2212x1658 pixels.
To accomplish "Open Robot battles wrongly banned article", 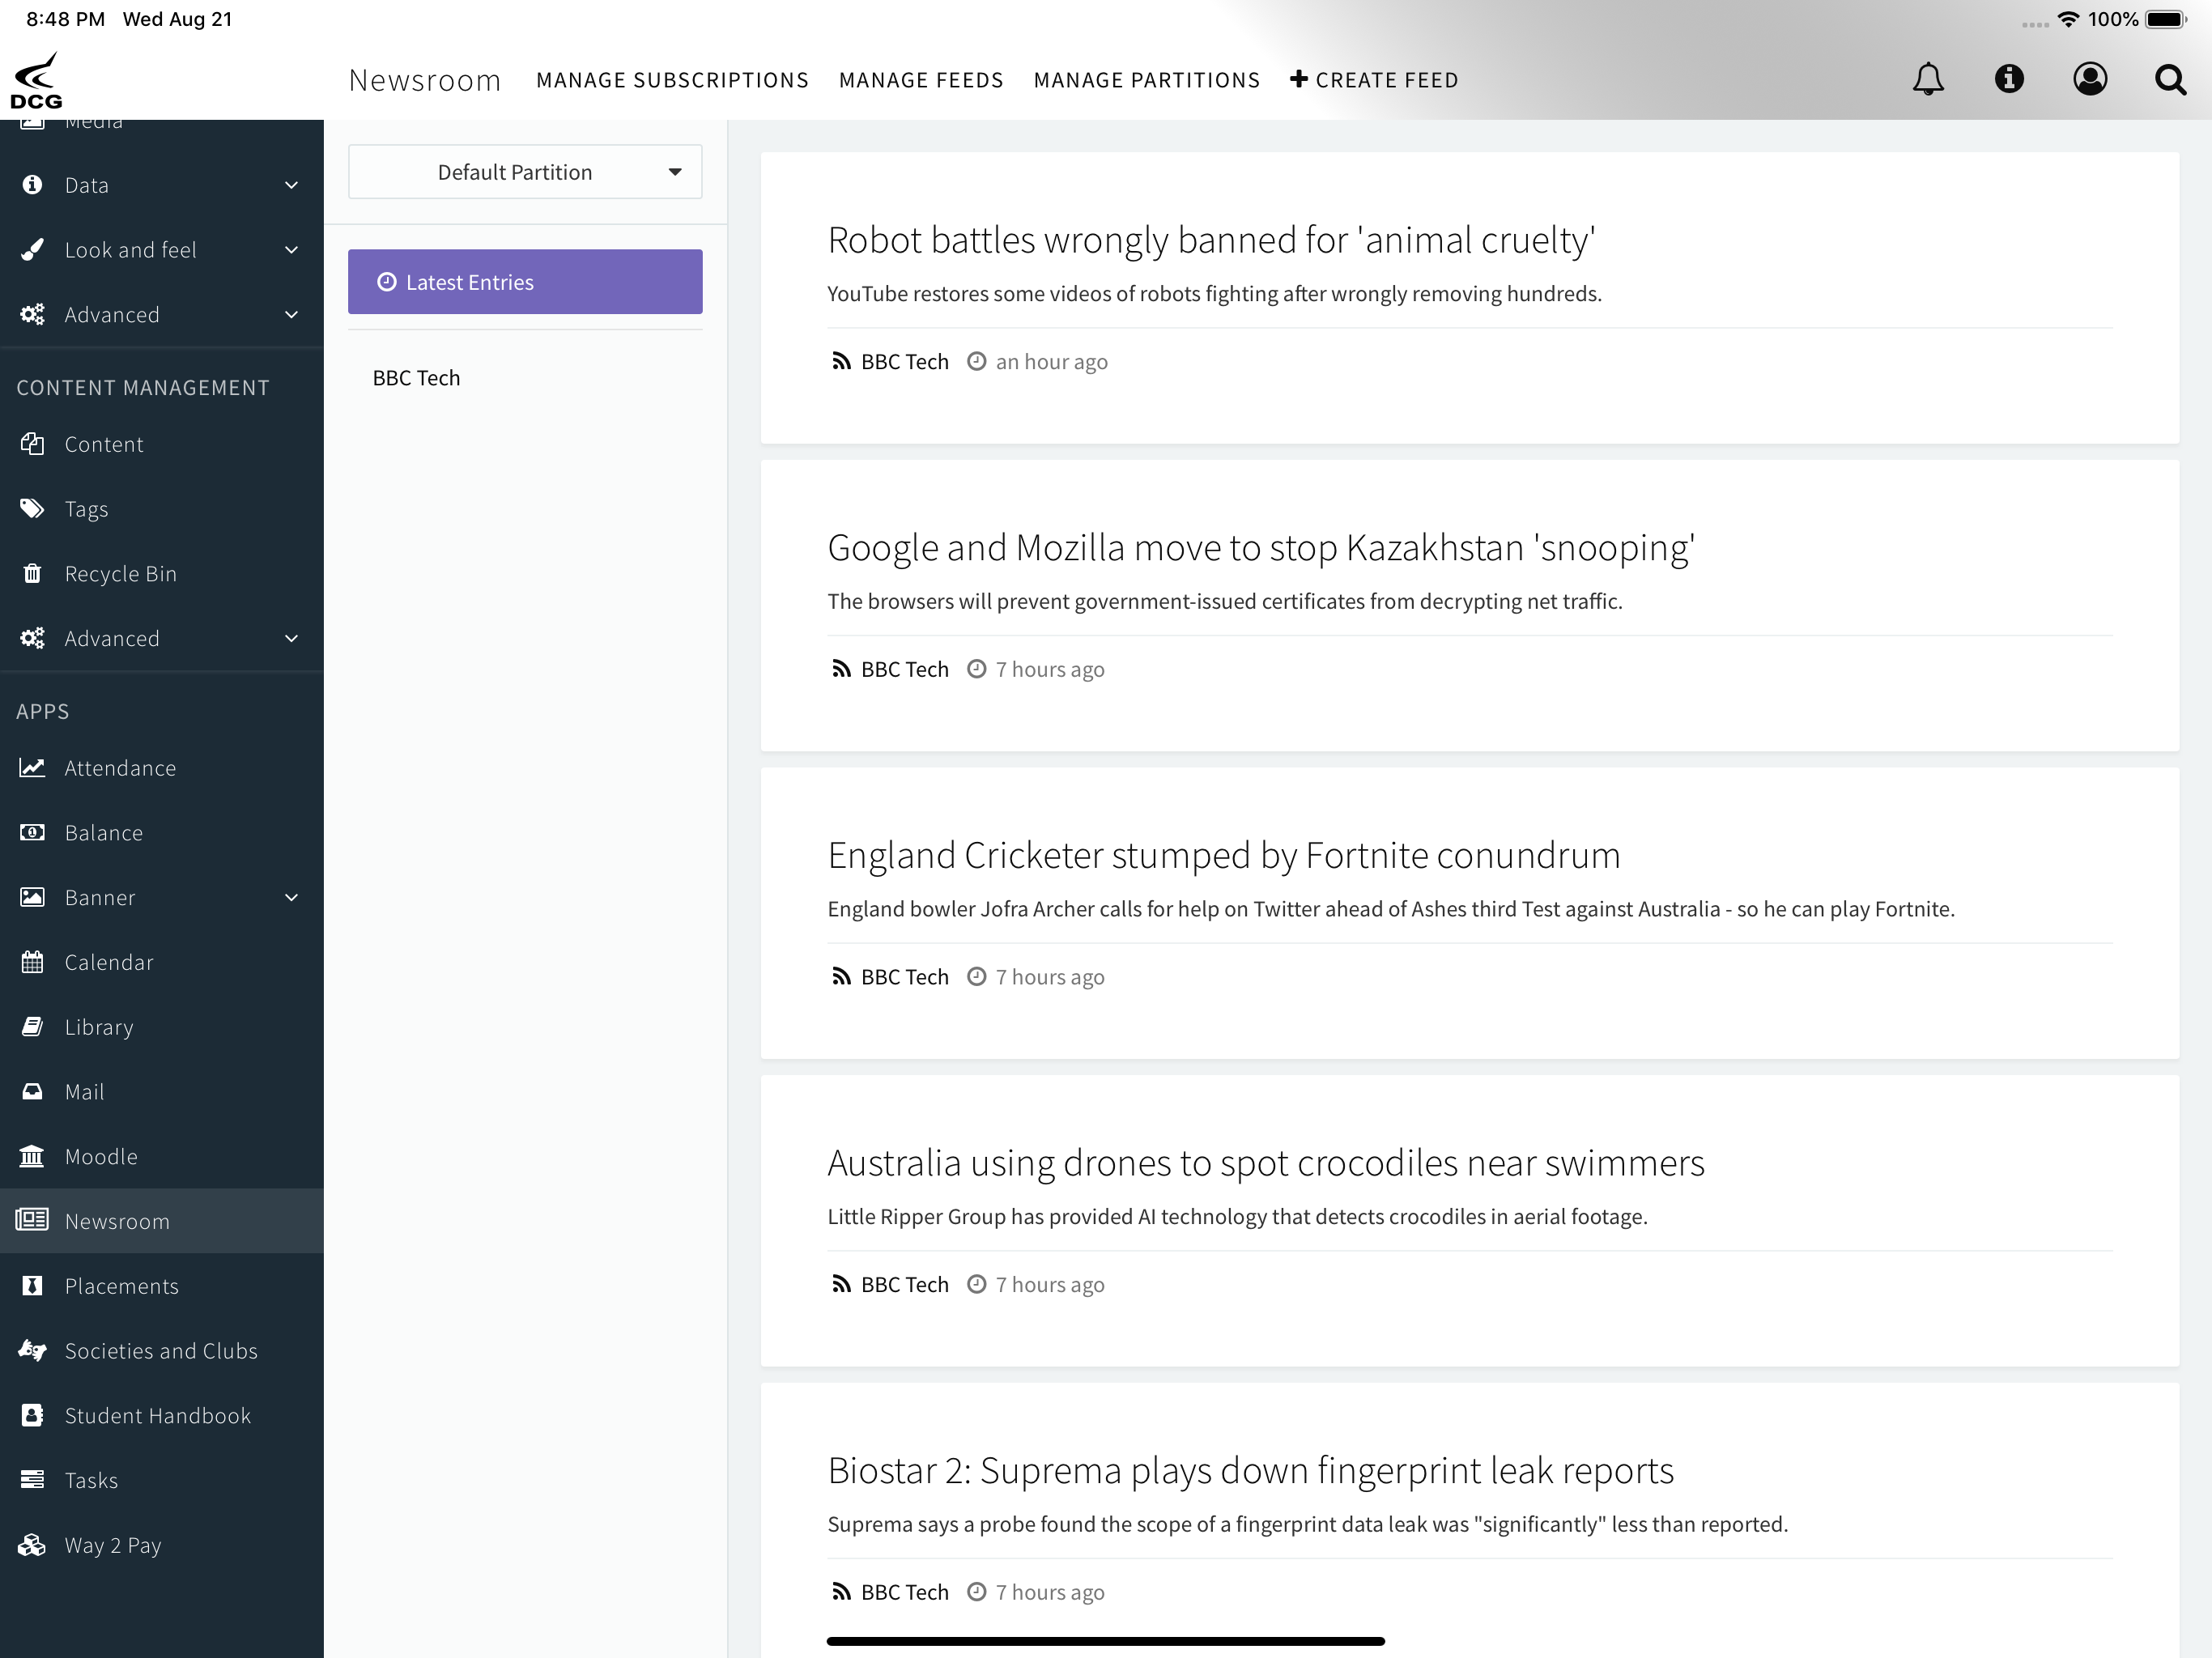I will tap(1211, 240).
